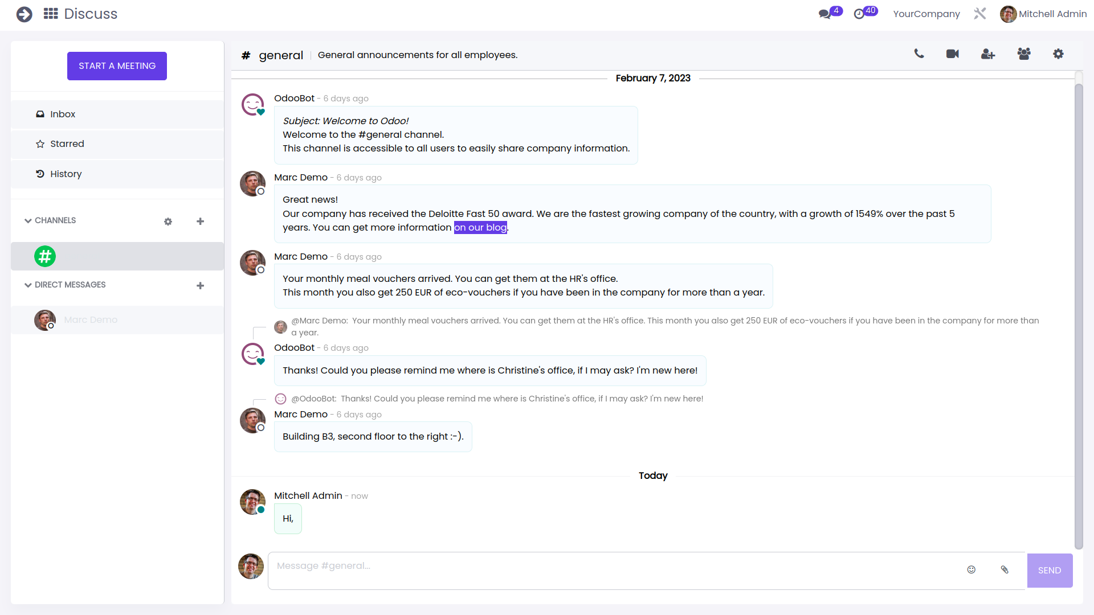Start a voice call with phone icon
Screen dimensions: 1094x615
[x=919, y=54]
